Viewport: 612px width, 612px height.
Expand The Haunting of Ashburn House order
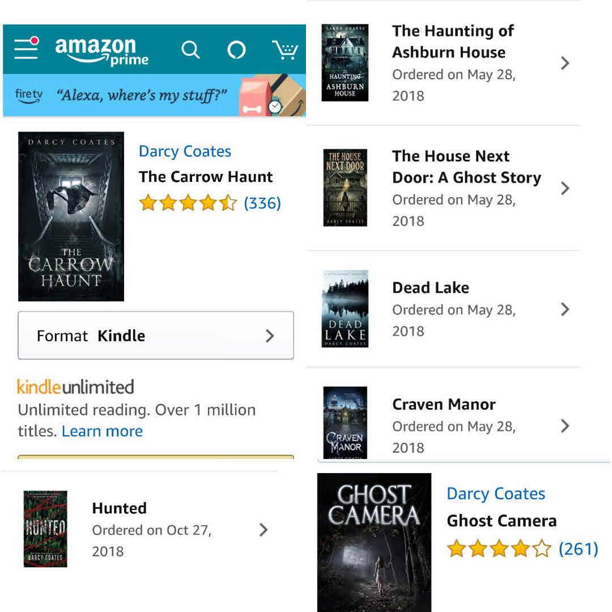pyautogui.click(x=564, y=63)
